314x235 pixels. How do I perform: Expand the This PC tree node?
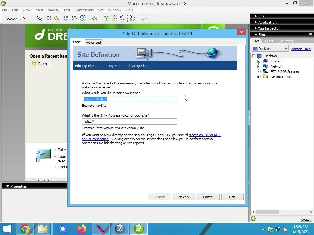[x=258, y=61]
